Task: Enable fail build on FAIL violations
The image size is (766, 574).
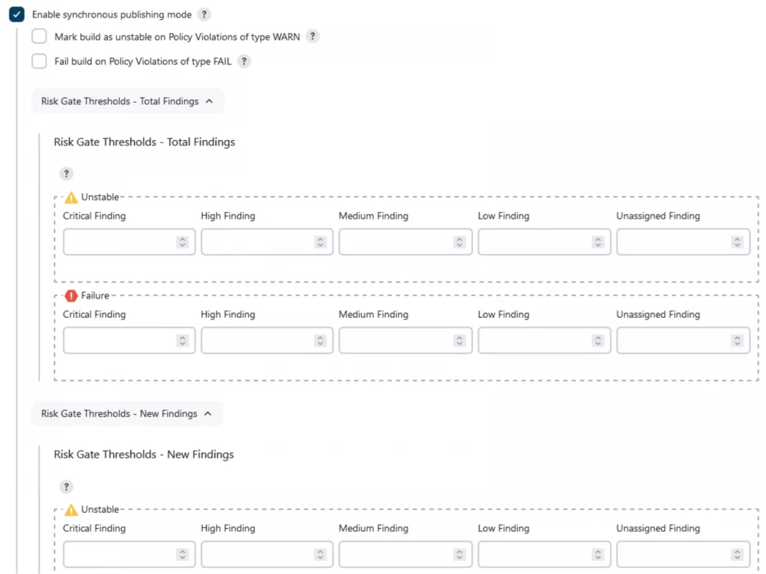Action: click(39, 61)
